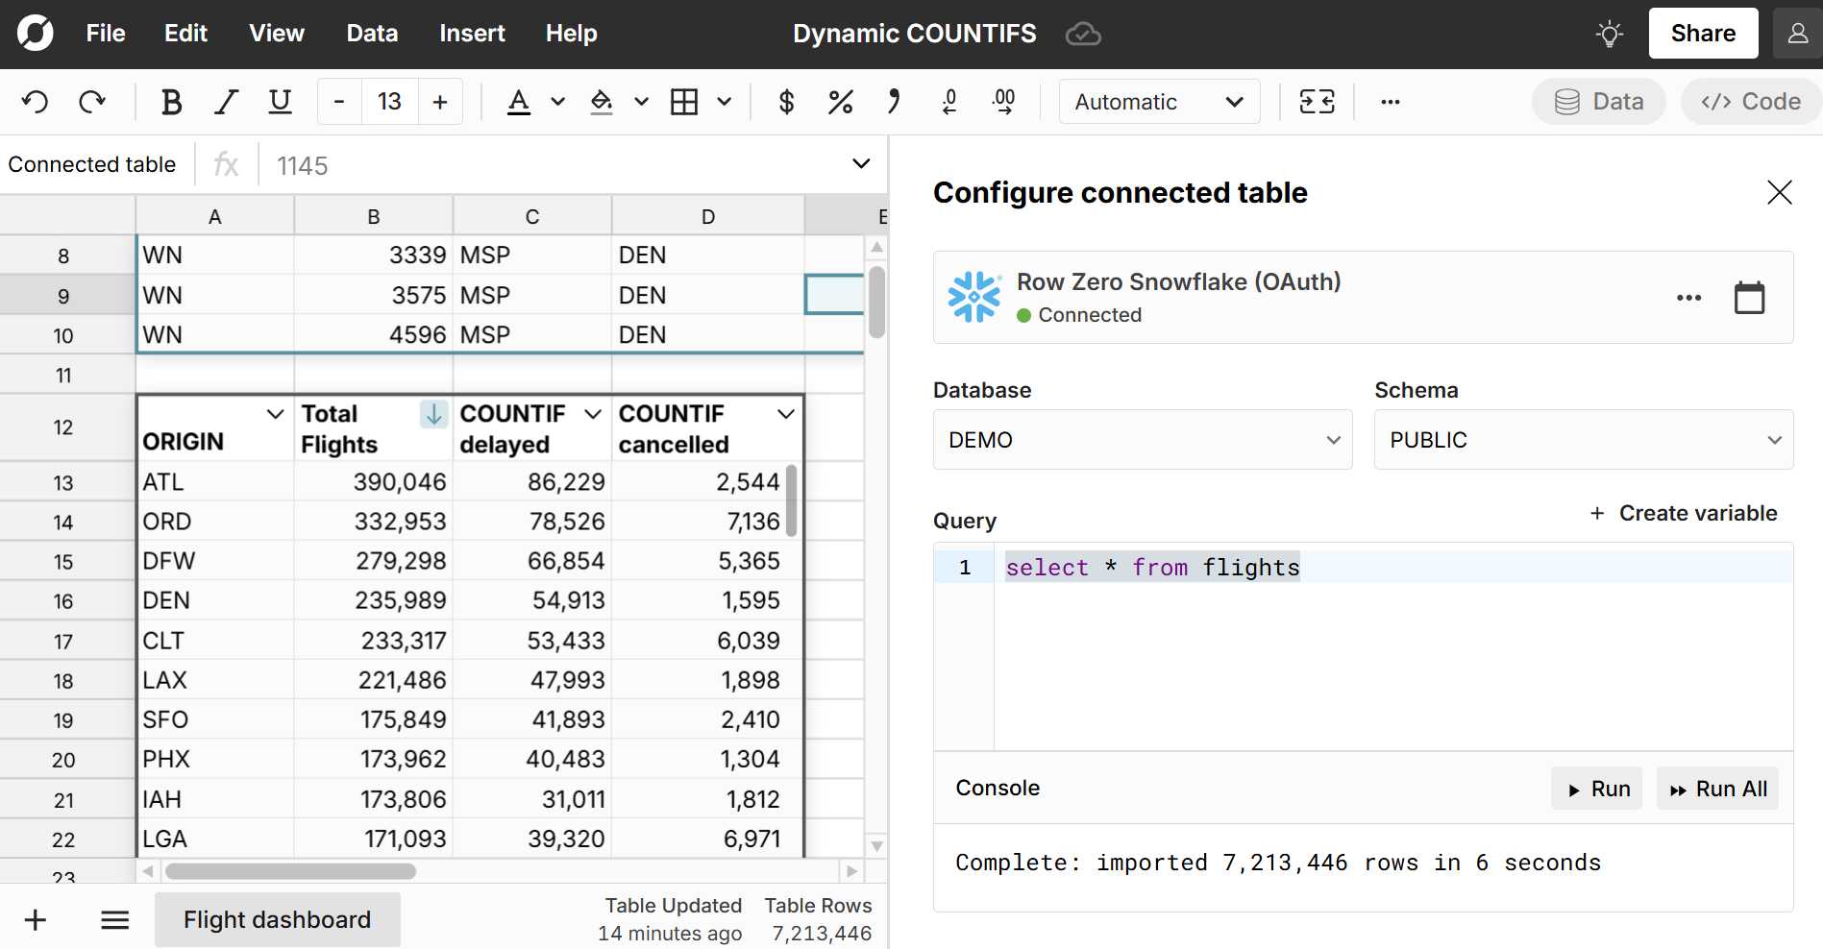
Task: Toggle underline formatting
Action: point(280,102)
